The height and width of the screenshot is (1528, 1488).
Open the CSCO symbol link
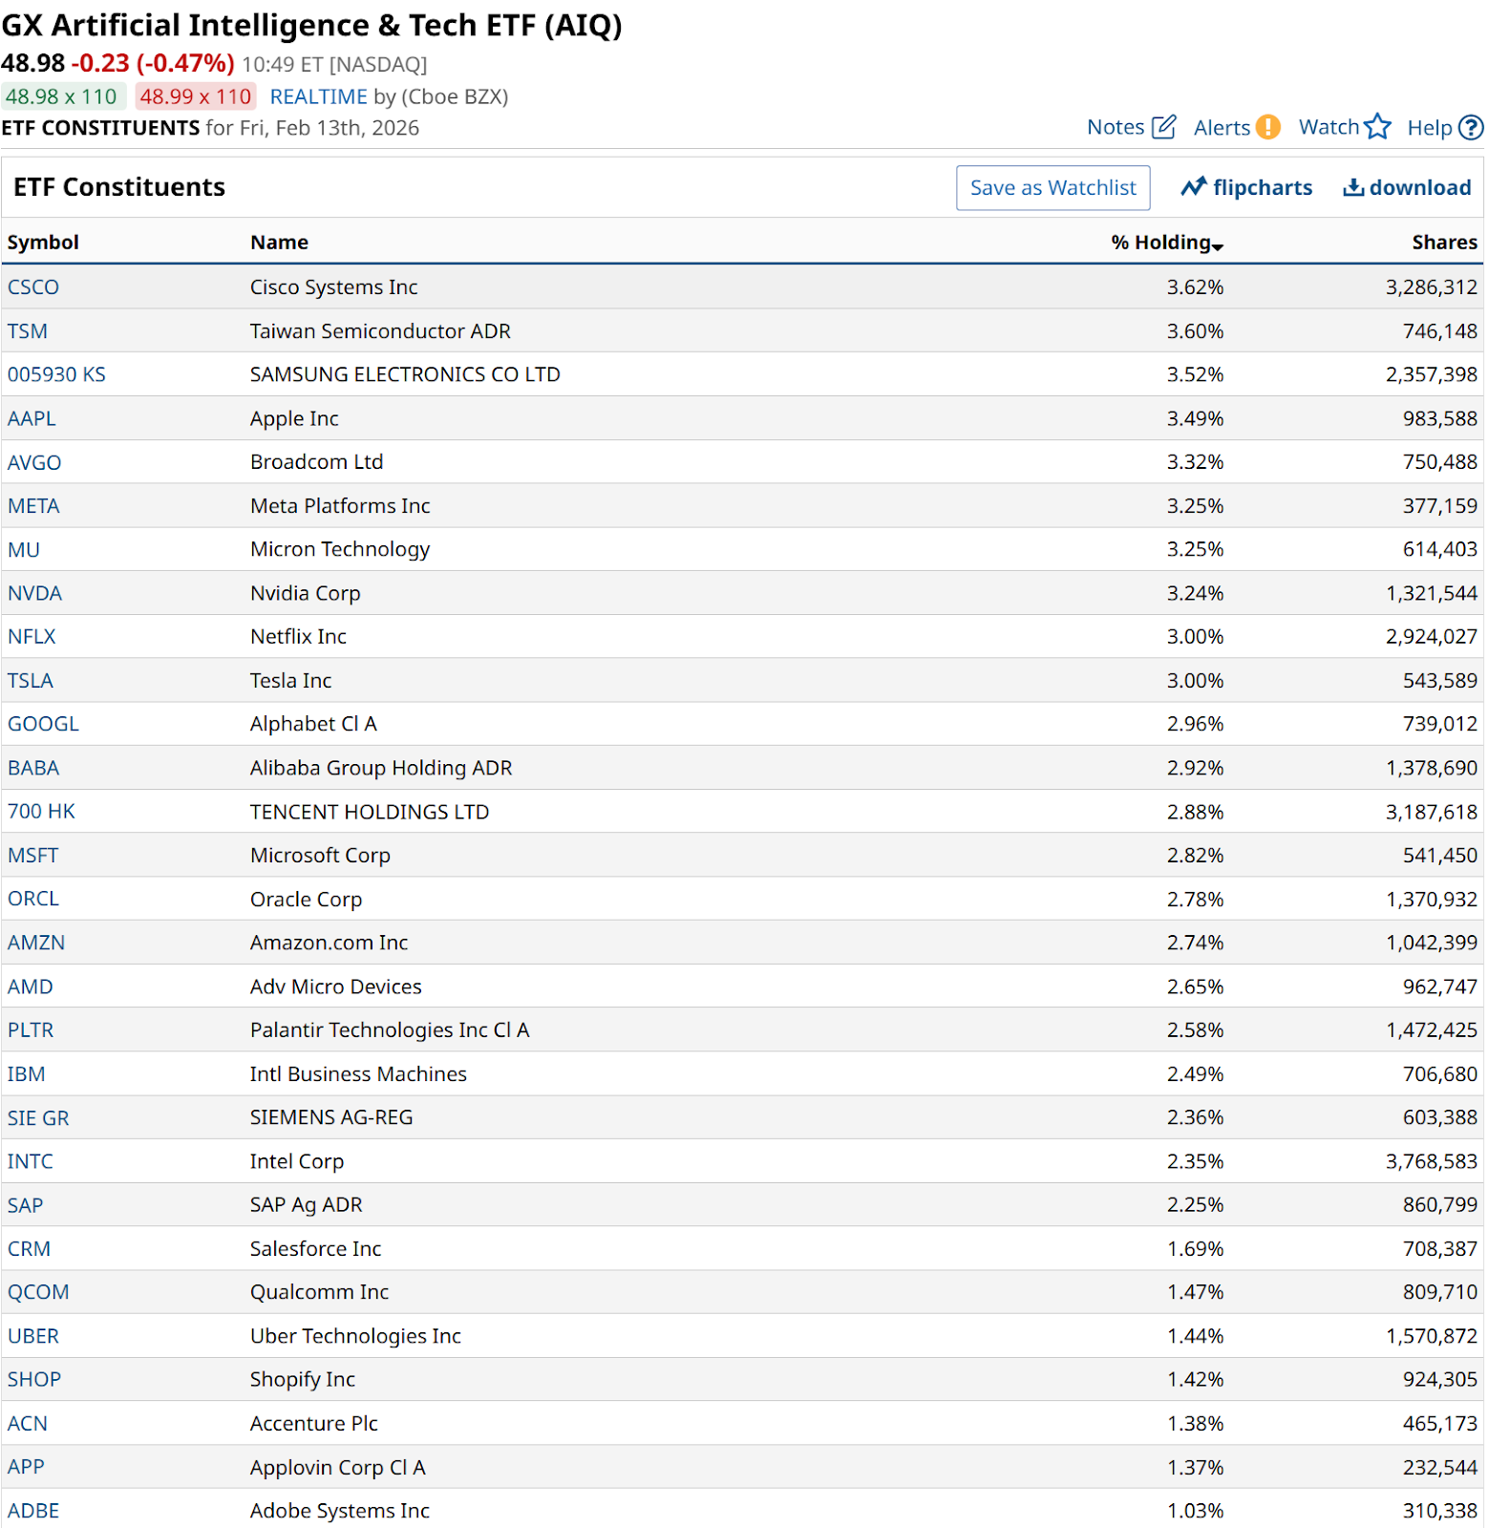click(x=33, y=287)
